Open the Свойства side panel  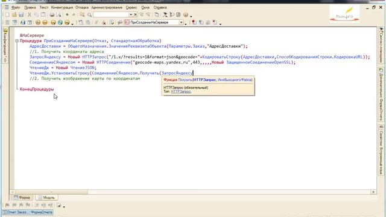381,150
